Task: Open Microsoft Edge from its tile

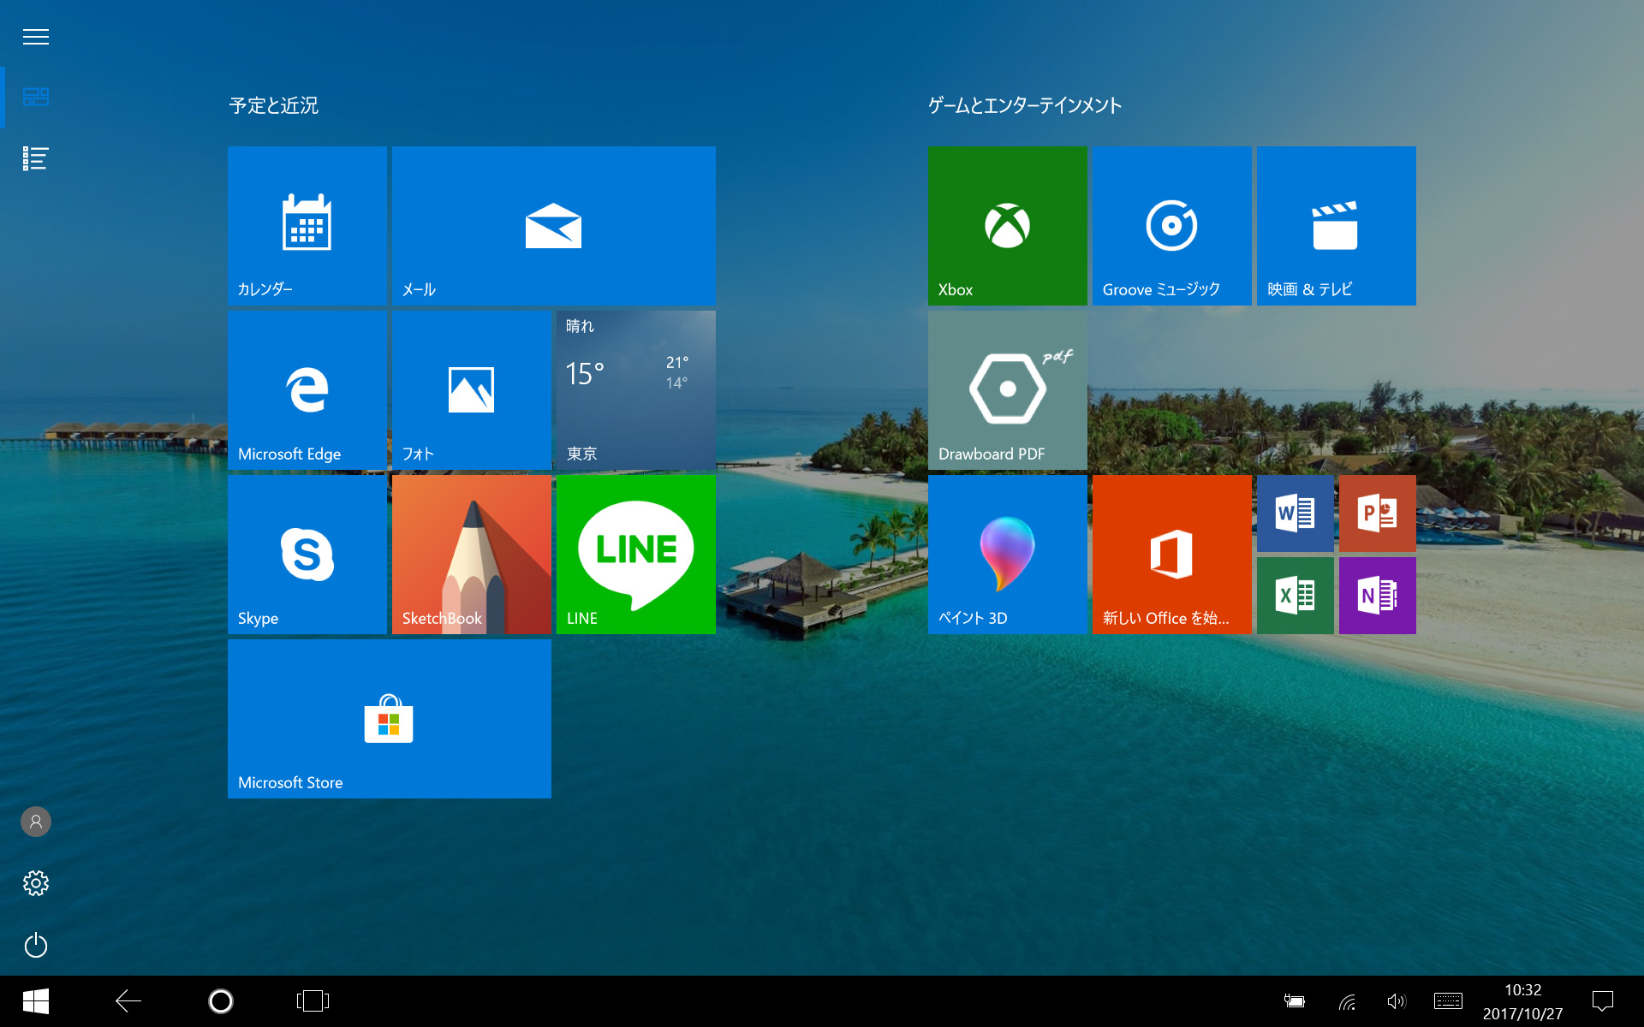Action: click(x=307, y=390)
